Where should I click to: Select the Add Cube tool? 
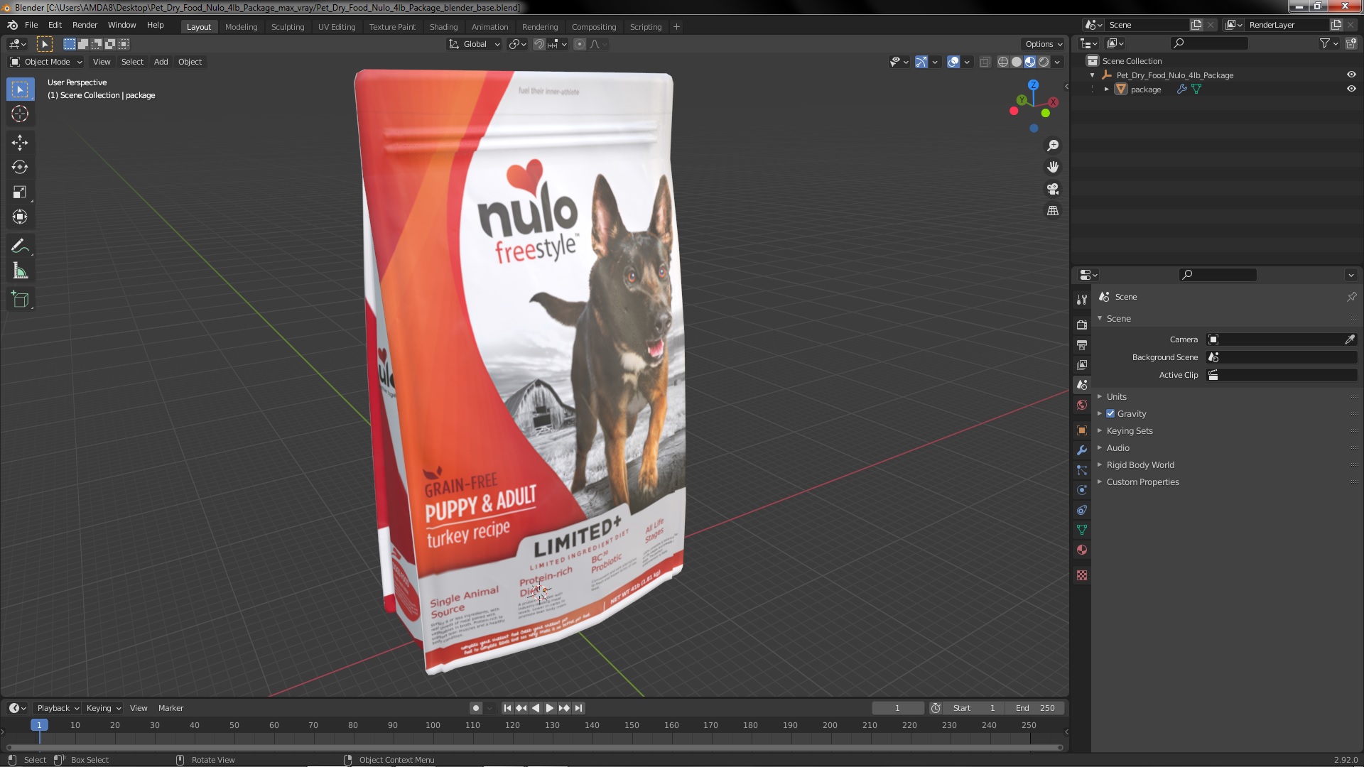20,300
